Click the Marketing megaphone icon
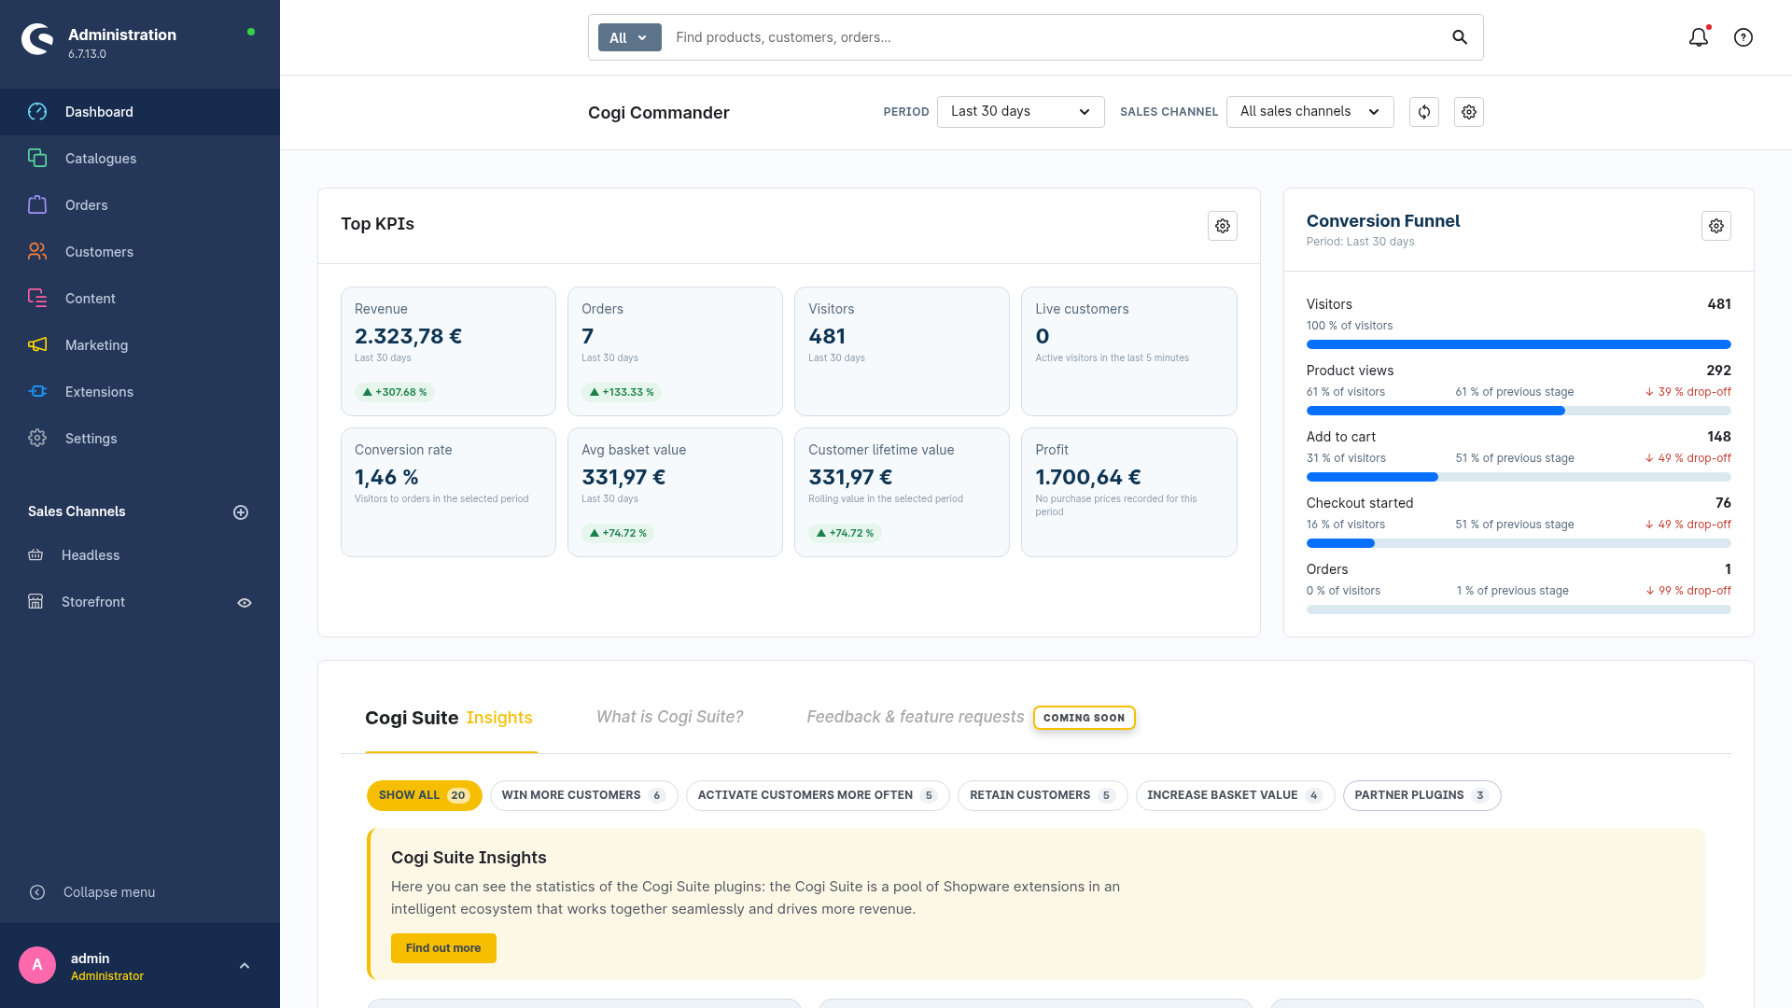 click(x=37, y=345)
